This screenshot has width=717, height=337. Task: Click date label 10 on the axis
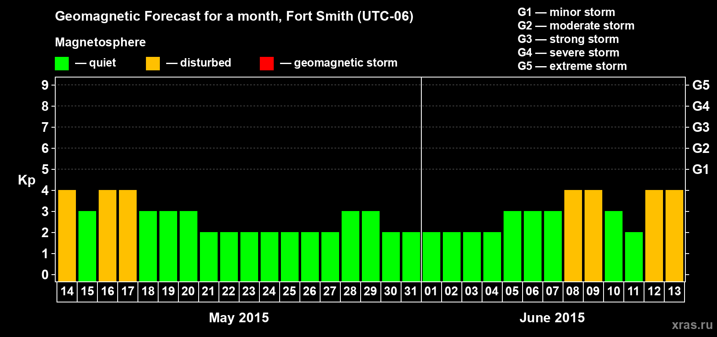click(614, 291)
